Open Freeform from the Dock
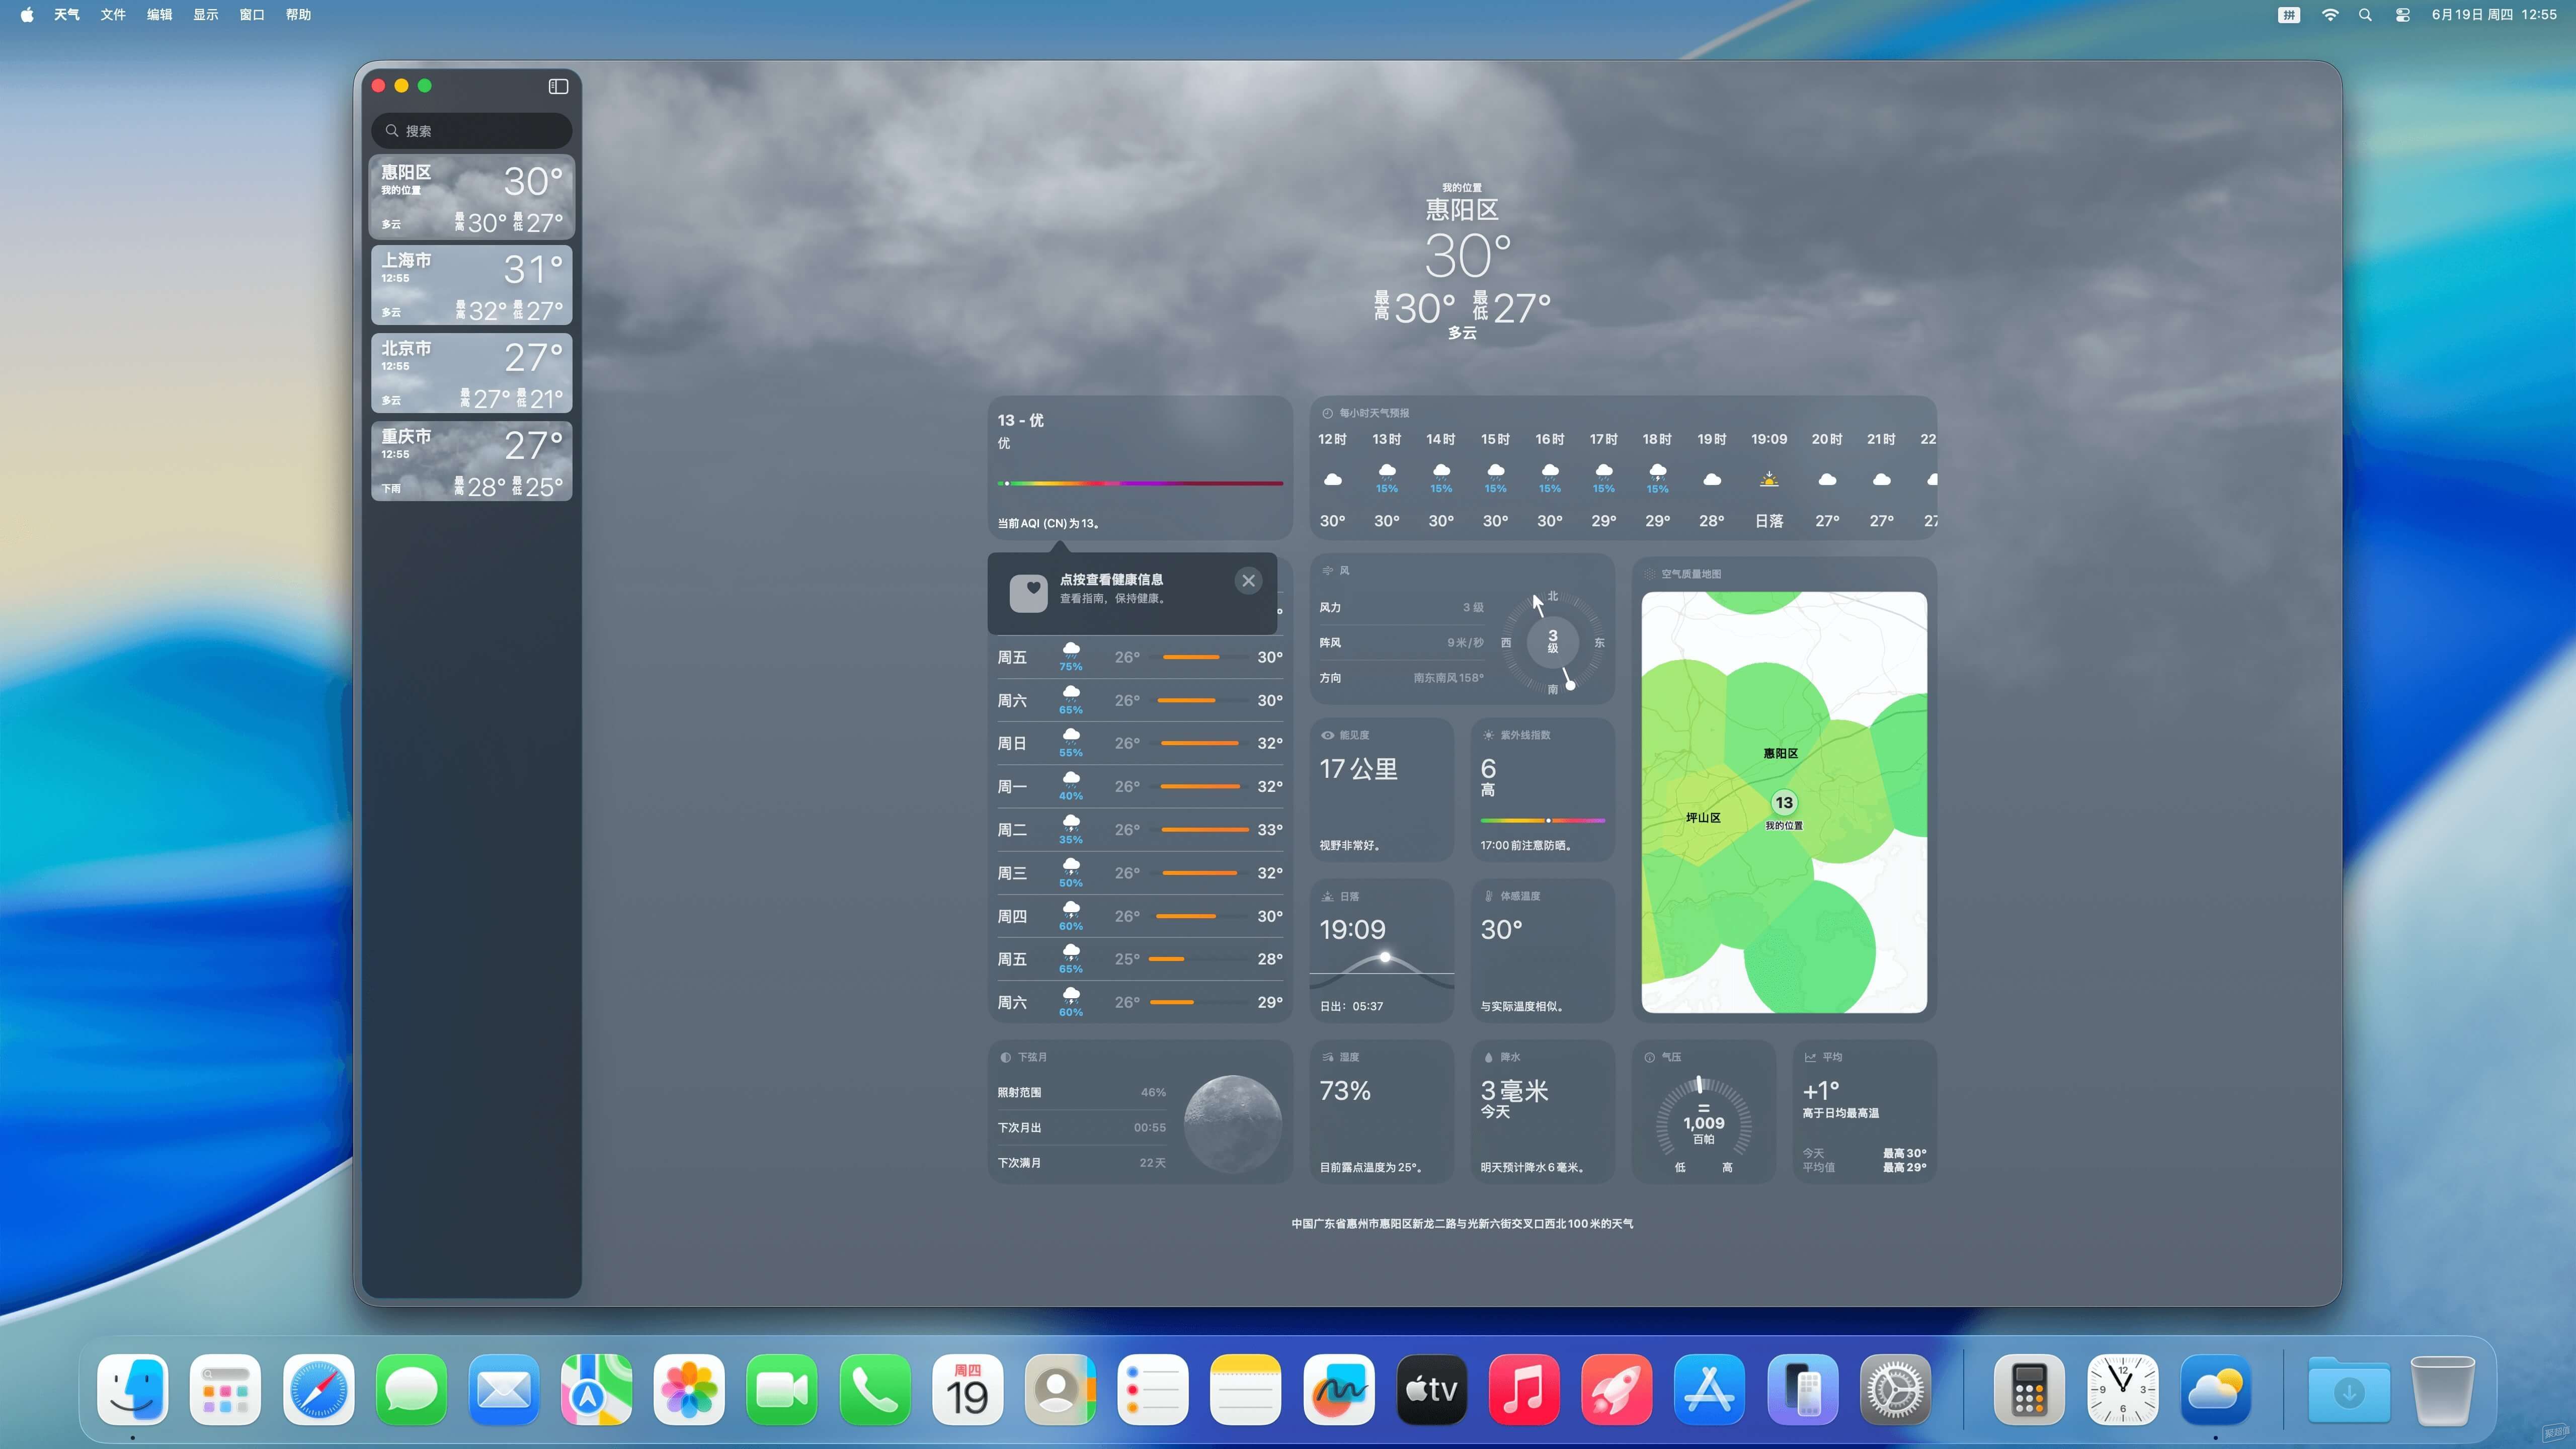The width and height of the screenshot is (2576, 1449). 1339,1389
